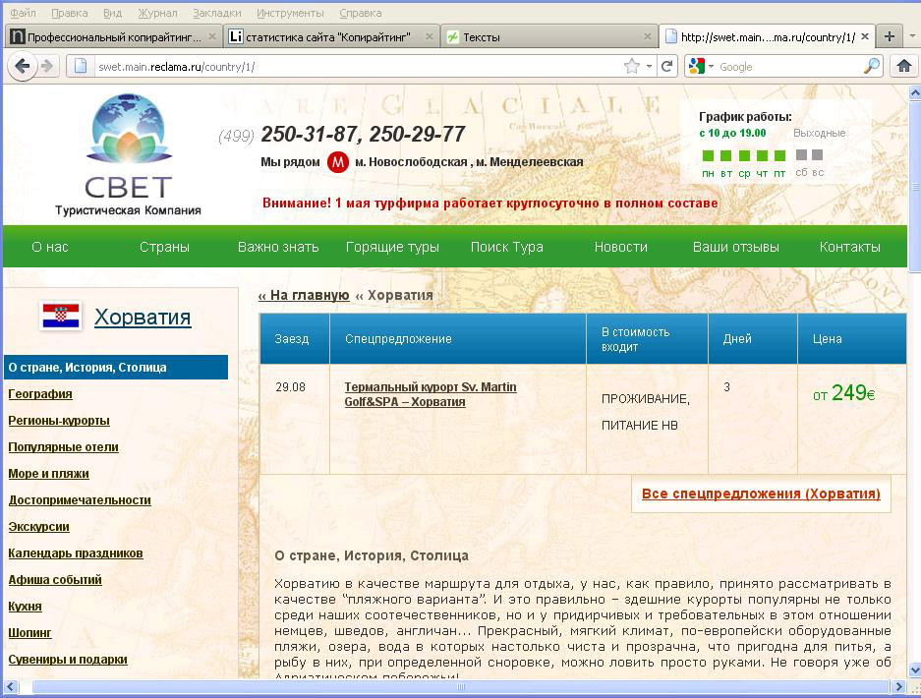Image resolution: width=921 pixels, height=698 pixels.
Task: Close the Тексты tab
Action: [648, 36]
